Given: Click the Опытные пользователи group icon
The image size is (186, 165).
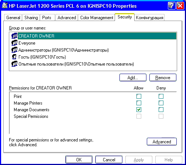Looking at the screenshot, I should point(14,64).
